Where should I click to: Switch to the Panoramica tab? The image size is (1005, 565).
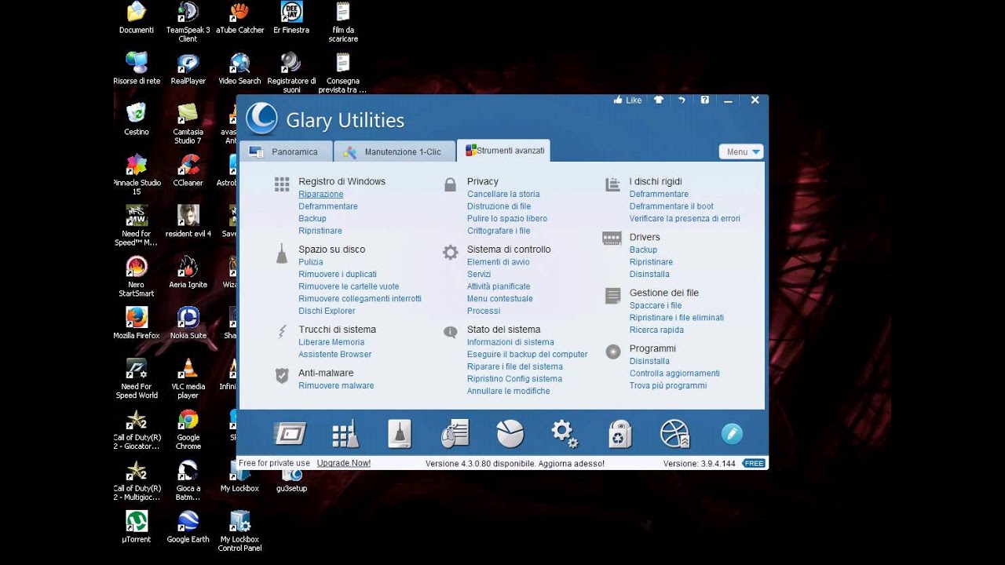coord(286,151)
